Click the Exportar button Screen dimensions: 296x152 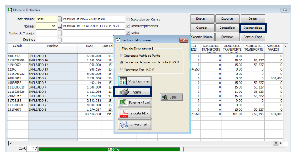tap(227, 18)
